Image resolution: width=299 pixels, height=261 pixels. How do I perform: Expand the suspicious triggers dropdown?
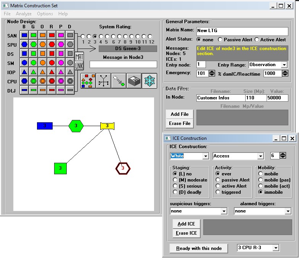[x=224, y=211]
